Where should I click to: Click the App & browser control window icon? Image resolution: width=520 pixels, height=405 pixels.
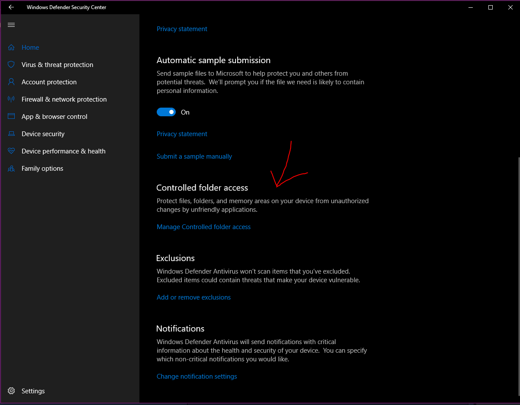point(11,117)
